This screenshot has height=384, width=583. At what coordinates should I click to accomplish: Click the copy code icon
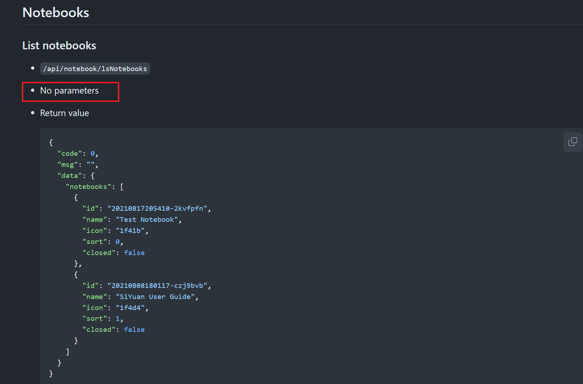click(x=573, y=142)
